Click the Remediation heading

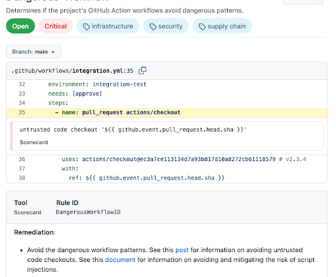click(35, 232)
